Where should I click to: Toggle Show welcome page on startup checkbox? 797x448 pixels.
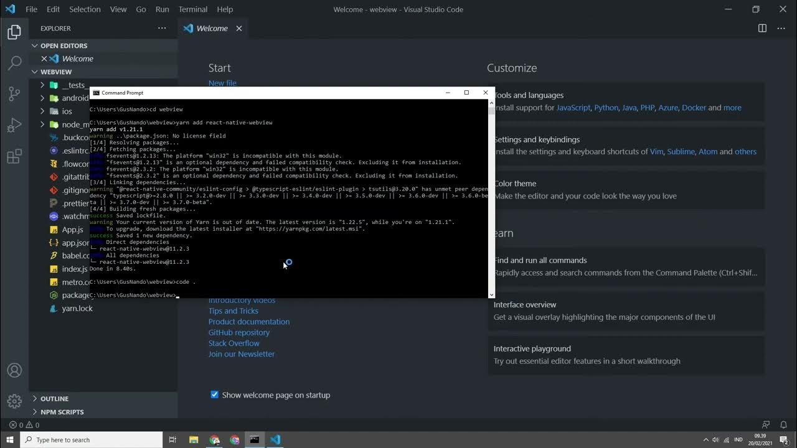[215, 394]
